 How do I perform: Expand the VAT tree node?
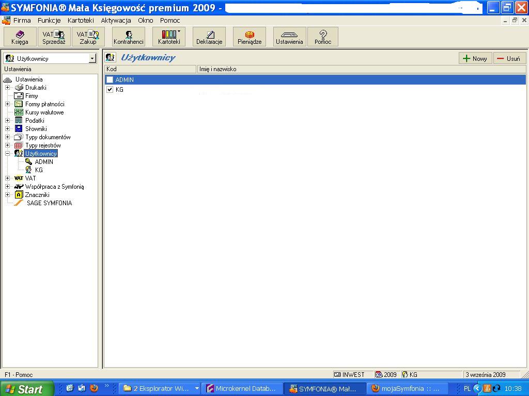7,178
